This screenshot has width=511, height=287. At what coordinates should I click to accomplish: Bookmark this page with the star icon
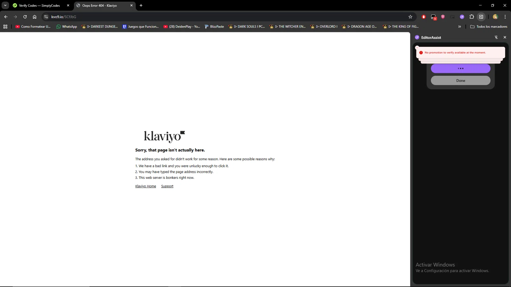click(x=410, y=17)
